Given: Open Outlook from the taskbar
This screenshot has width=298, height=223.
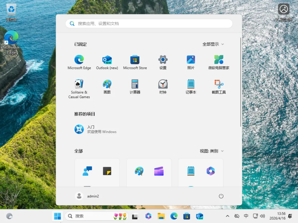Looking at the screenshot, I should coord(199,216).
